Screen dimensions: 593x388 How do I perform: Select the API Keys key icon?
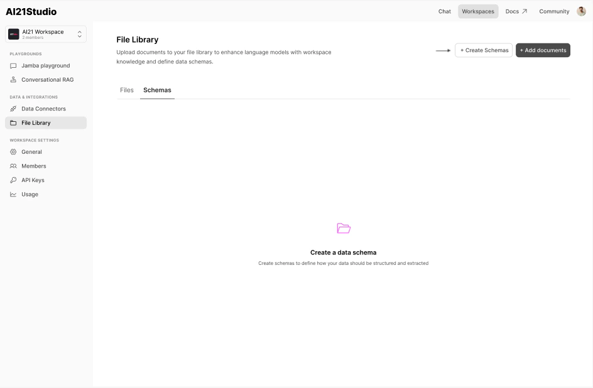(x=14, y=180)
